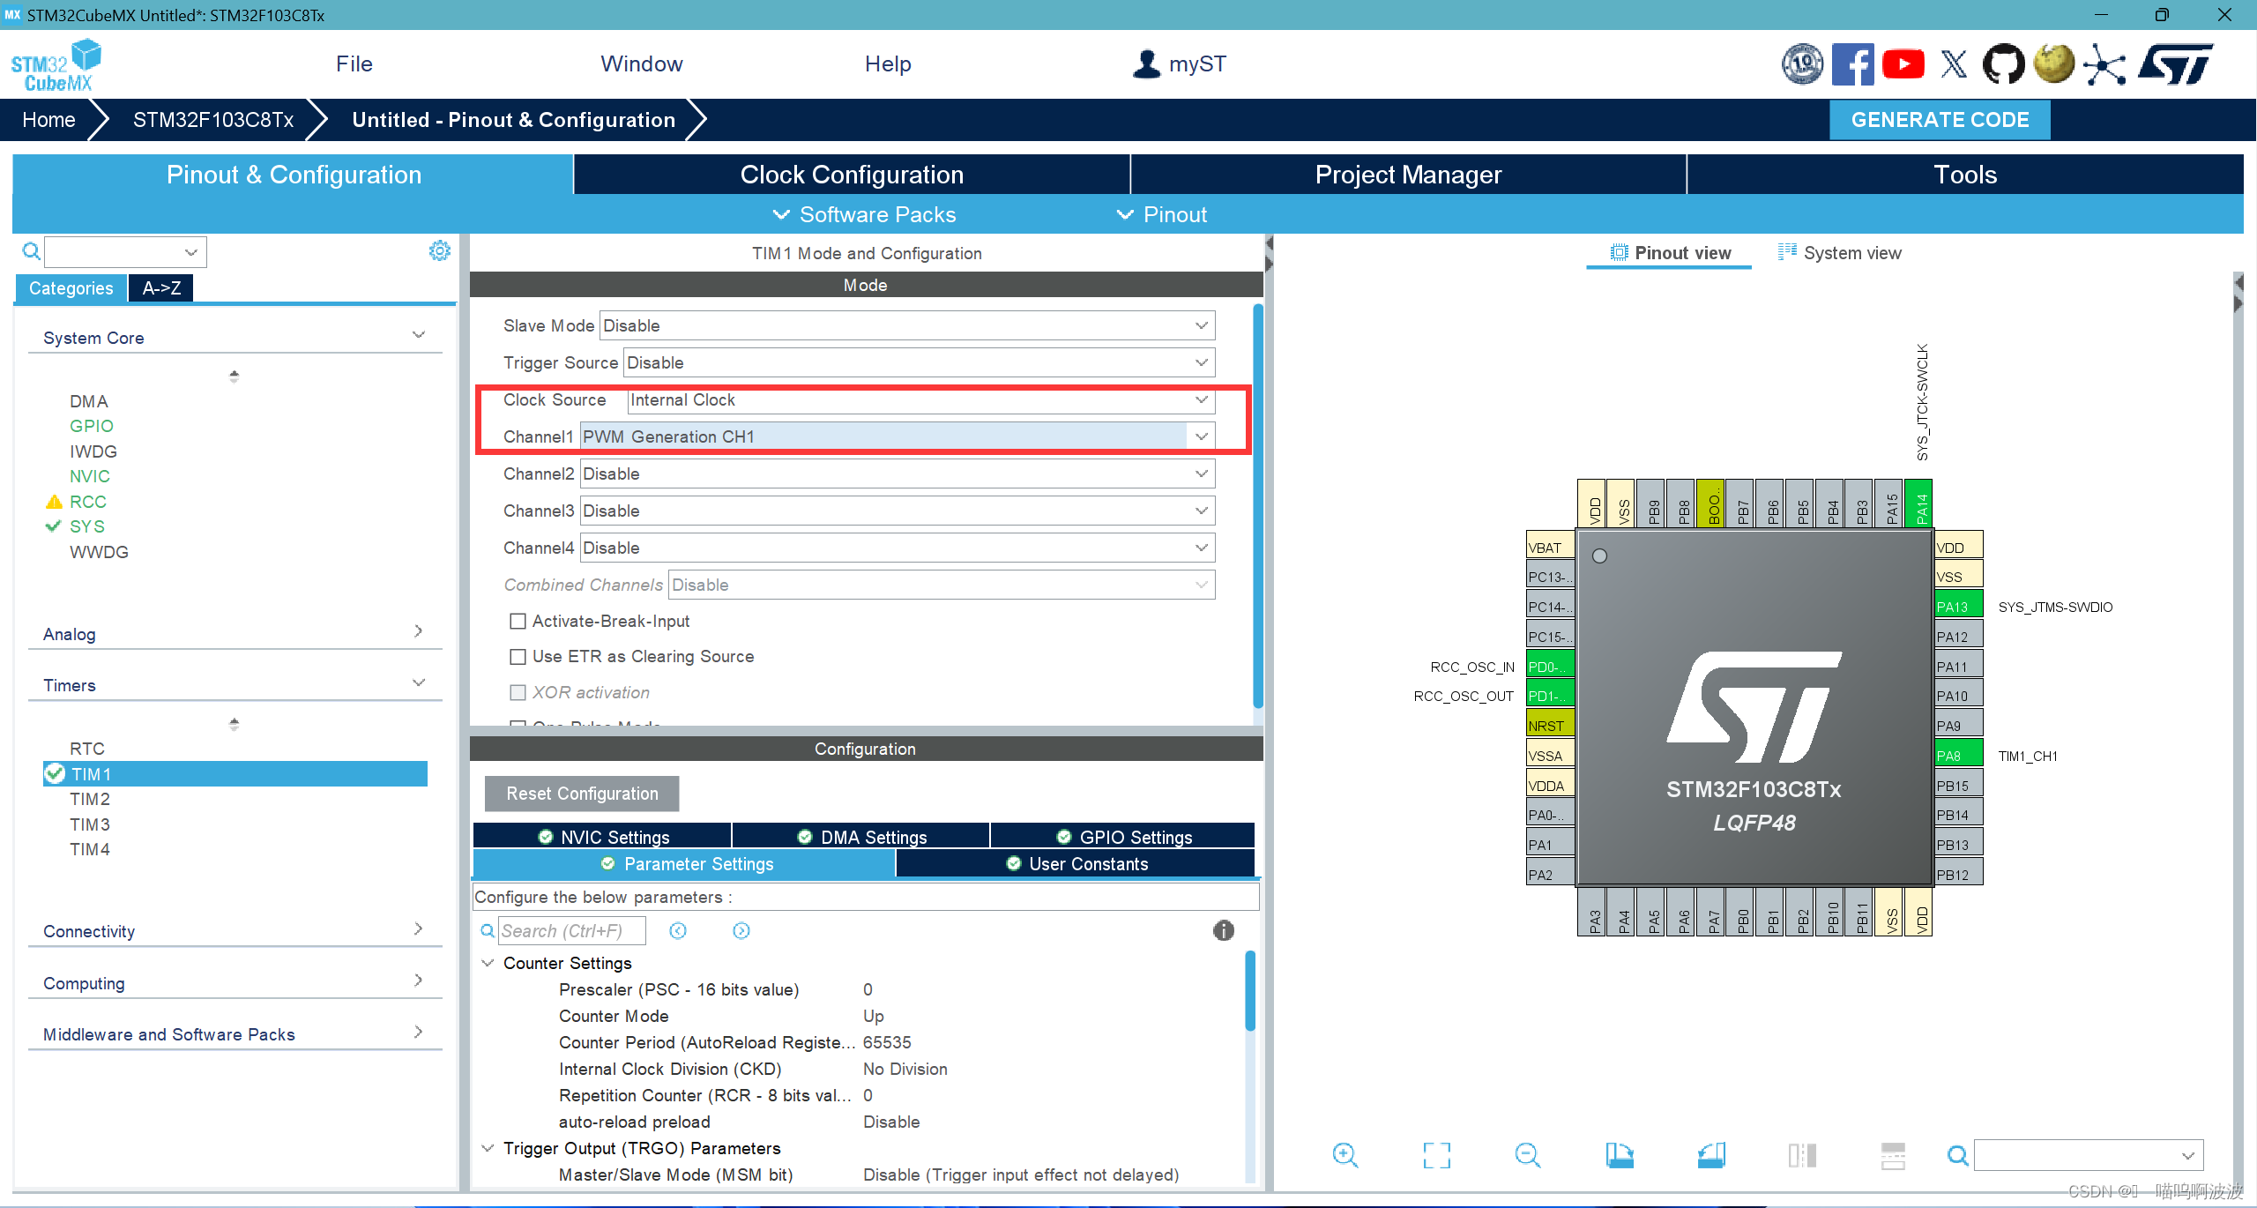Screen dimensions: 2257x1208
Task: Check Use ETR as Clearing Source
Action: 518,657
